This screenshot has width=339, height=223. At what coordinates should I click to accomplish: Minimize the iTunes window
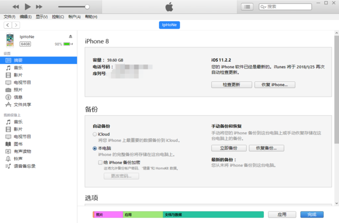point(318,3)
